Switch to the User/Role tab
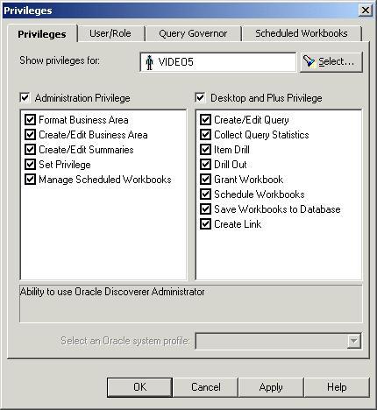Image resolution: width=377 pixels, height=410 pixels. (110, 33)
